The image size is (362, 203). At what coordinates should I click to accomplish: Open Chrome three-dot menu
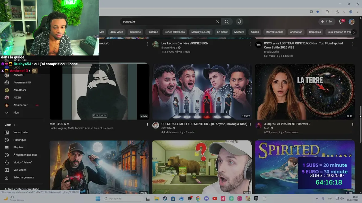point(357,12)
